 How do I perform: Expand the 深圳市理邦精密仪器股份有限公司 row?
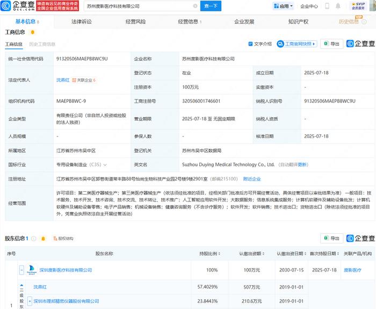pos(30,301)
